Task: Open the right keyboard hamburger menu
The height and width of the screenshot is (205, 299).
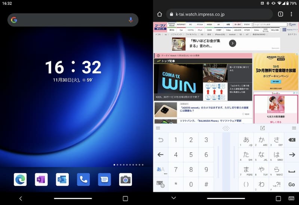Action: click(294, 128)
